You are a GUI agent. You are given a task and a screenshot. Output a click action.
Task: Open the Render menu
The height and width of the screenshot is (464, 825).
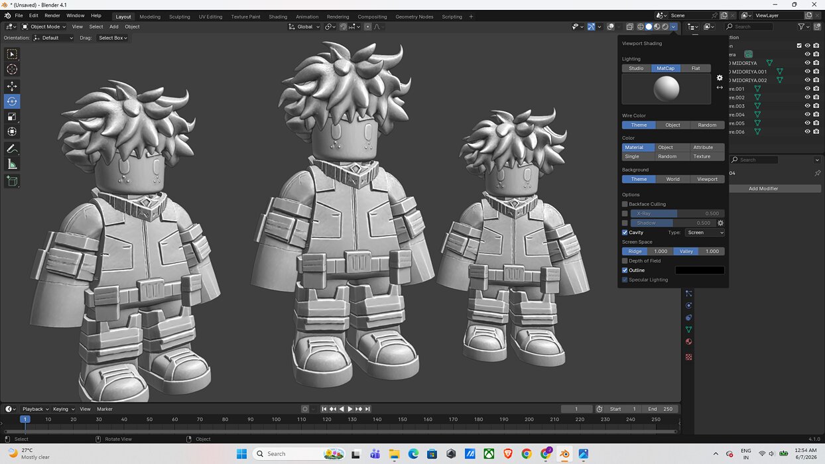click(x=52, y=15)
